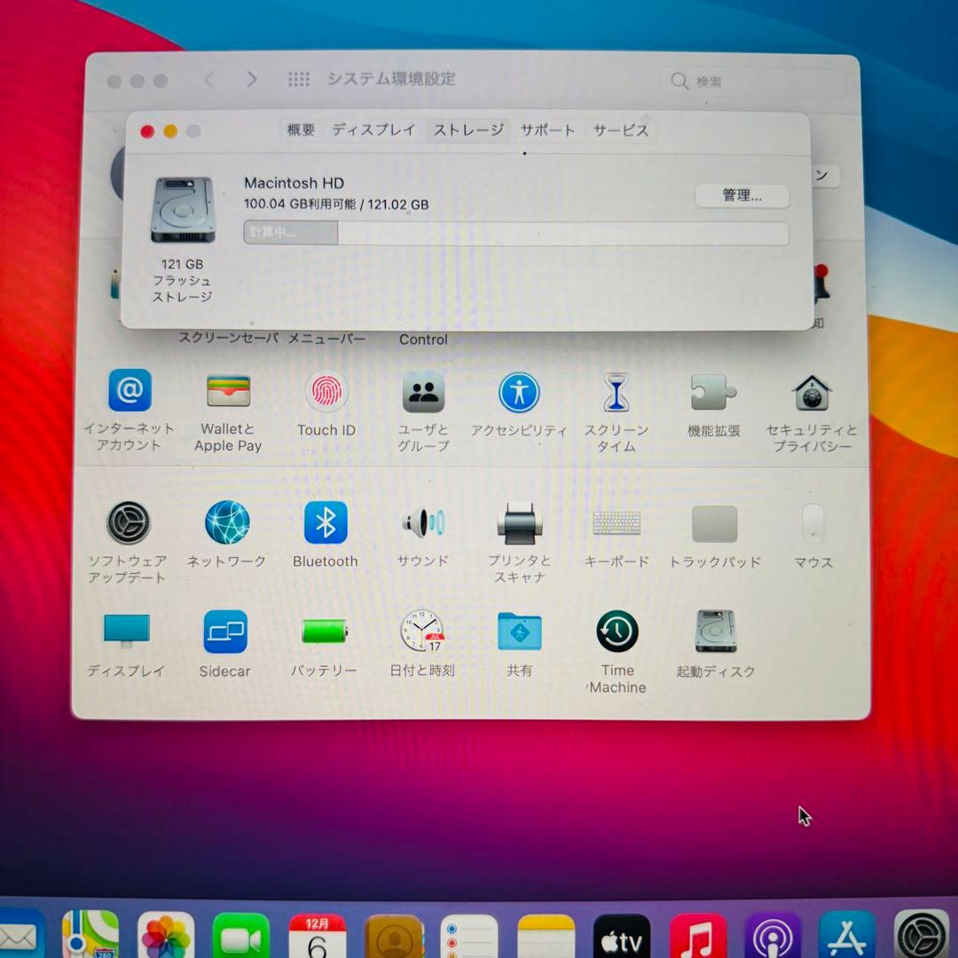The height and width of the screenshot is (958, 958).
Task: Click the 検索 (search) field
Action: click(754, 80)
